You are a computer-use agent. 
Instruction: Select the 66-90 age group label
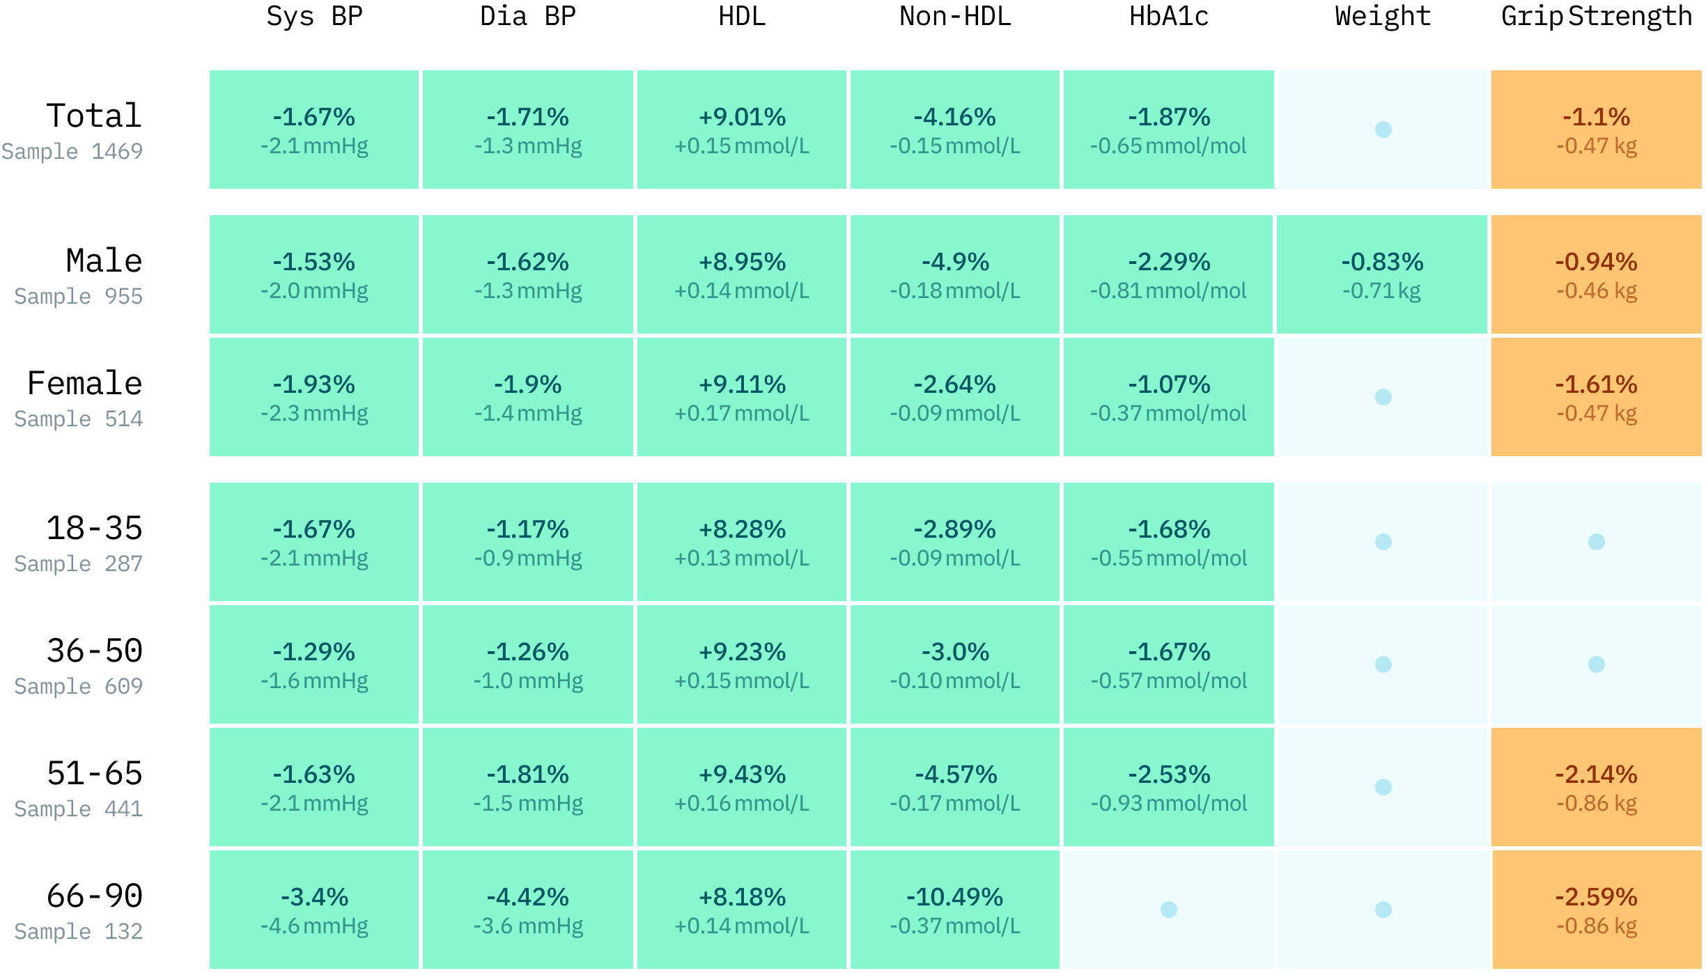tap(94, 896)
